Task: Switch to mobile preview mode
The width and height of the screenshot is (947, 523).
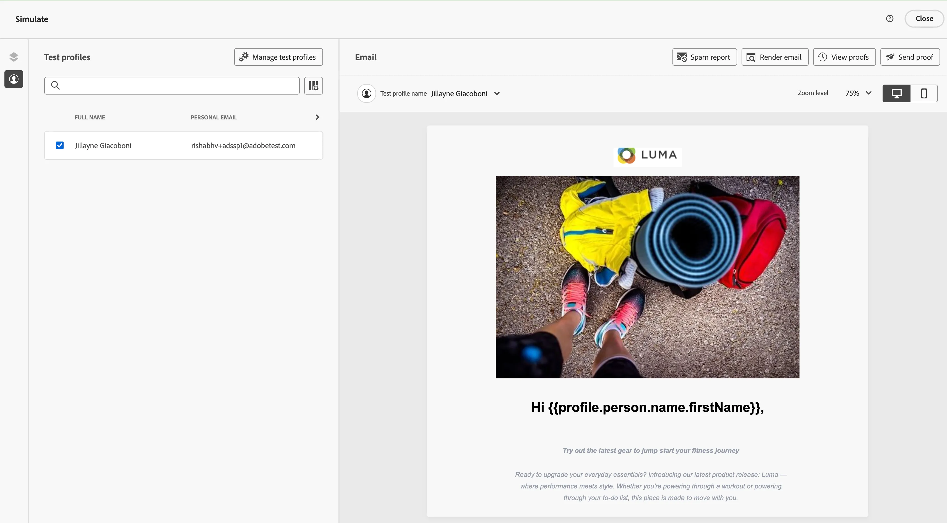Action: (923, 93)
